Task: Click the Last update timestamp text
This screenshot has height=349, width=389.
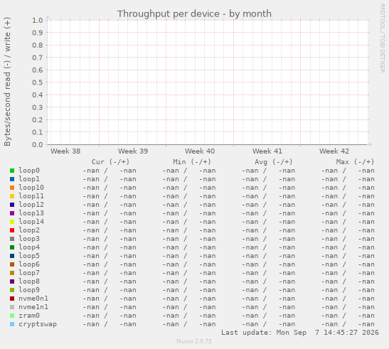Action: tap(300, 333)
